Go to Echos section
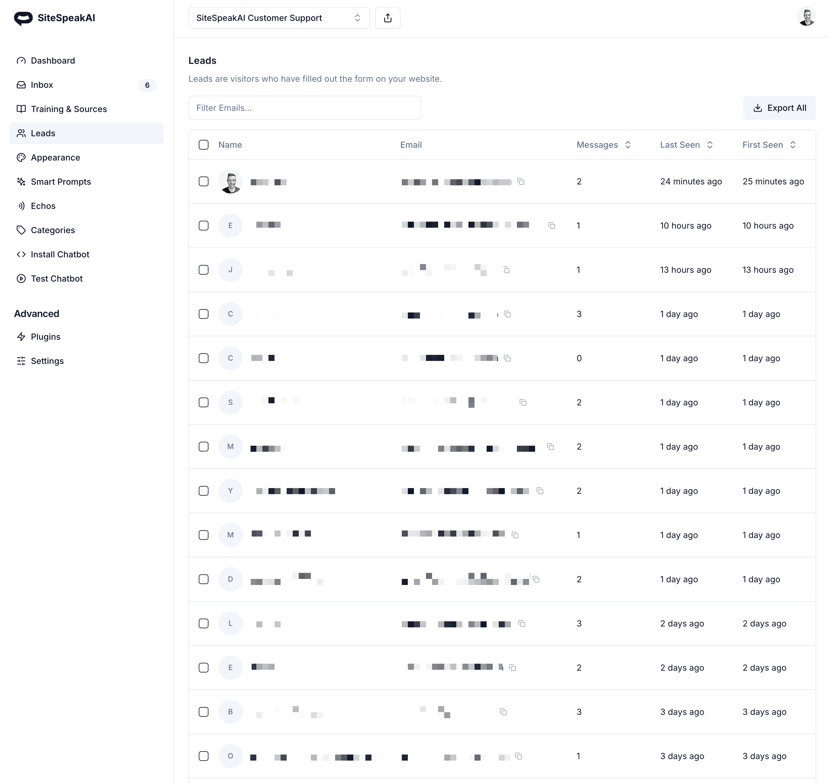Viewport: 829px width, 783px height. (43, 206)
